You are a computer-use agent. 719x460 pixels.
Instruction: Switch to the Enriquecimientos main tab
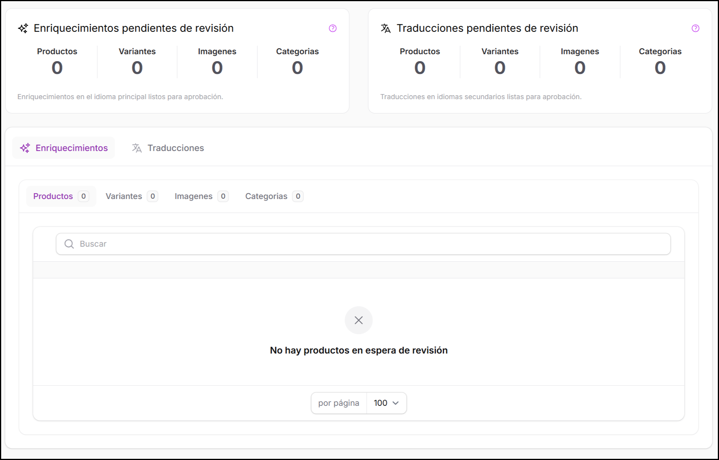pos(64,148)
